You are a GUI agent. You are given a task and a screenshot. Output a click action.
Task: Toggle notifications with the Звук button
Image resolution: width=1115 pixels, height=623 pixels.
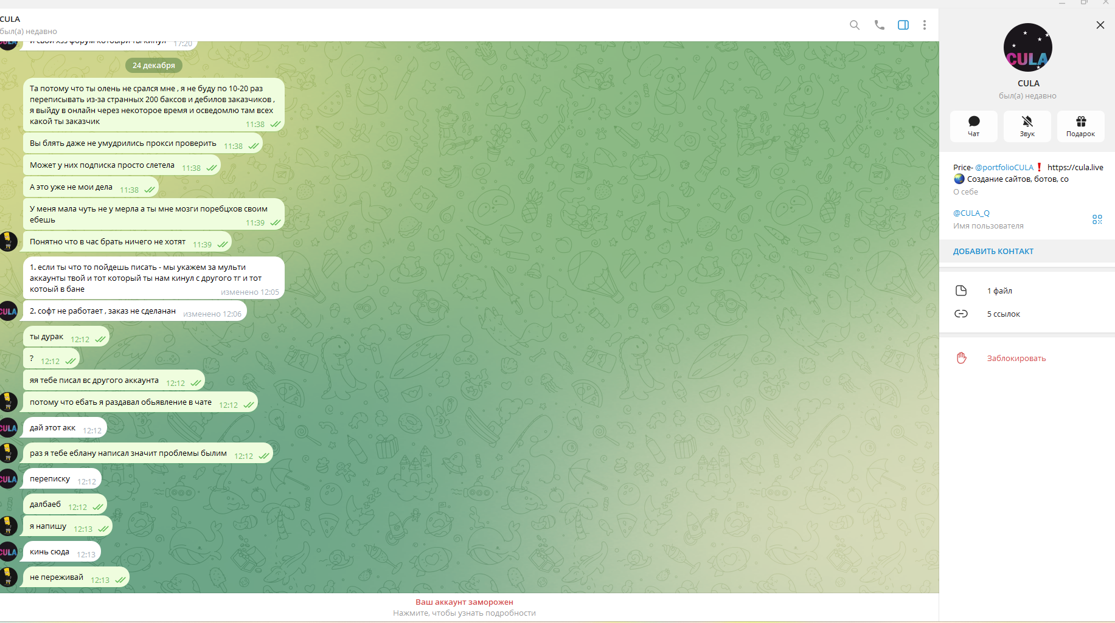[x=1027, y=126]
